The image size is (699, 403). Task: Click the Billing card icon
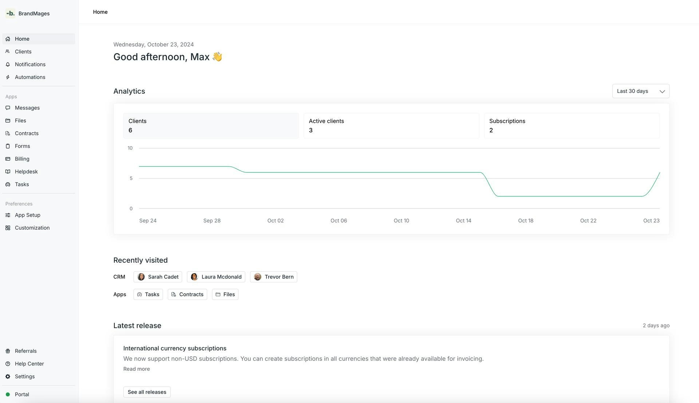point(8,159)
